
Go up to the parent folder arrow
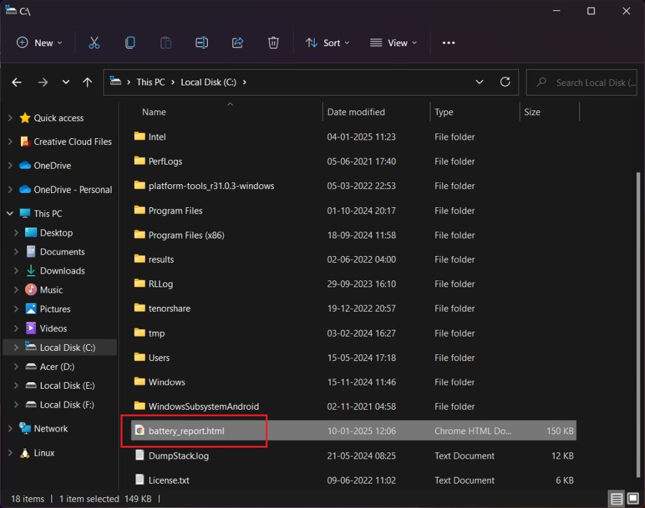[x=87, y=82]
